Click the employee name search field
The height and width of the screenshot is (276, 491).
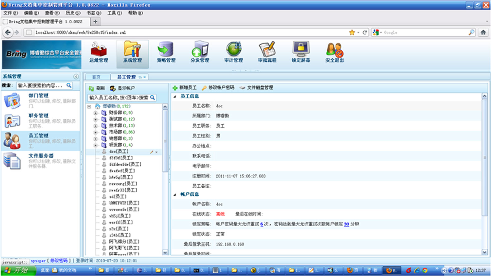[x=118, y=98]
